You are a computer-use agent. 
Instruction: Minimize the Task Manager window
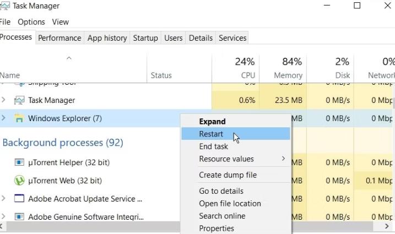[327, 6]
